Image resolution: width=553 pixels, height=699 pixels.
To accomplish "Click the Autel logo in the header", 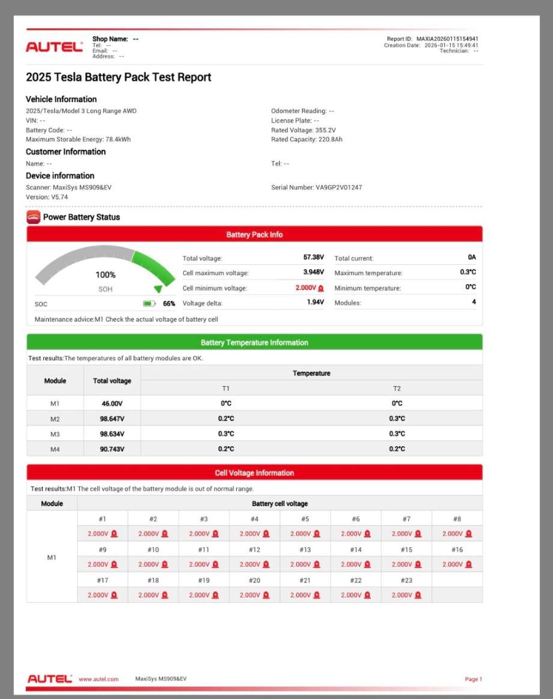I will (54, 46).
